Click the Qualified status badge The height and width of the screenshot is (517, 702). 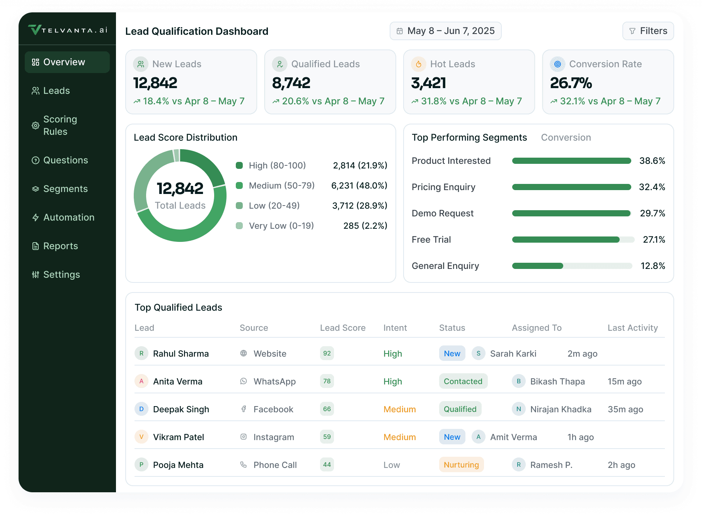click(460, 409)
